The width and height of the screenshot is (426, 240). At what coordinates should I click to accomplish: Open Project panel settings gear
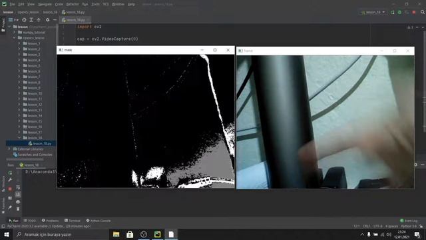pos(47,20)
